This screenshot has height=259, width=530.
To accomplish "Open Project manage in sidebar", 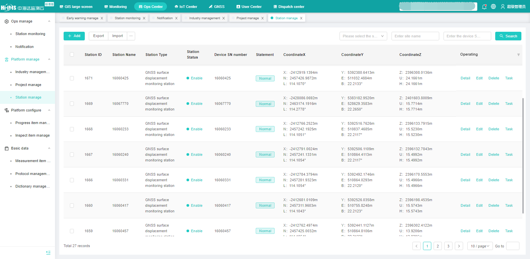I will (28, 85).
